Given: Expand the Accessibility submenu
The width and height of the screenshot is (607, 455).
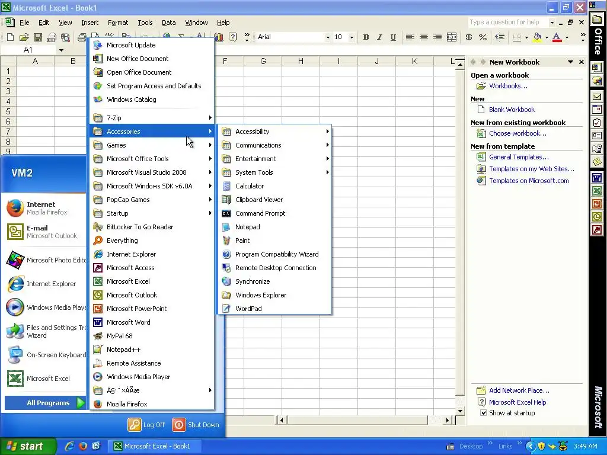Looking at the screenshot, I should [274, 132].
